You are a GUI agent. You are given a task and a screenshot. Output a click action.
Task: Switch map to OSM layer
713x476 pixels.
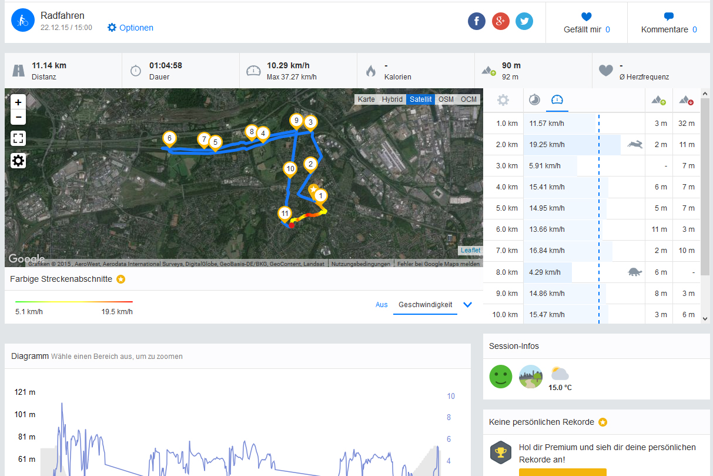(x=446, y=99)
